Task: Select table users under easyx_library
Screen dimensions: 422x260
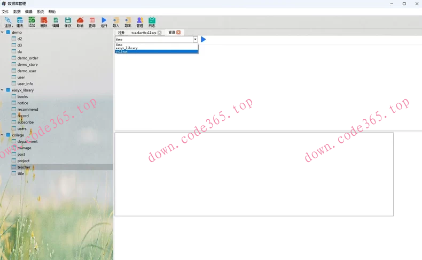Action: tap(22, 129)
